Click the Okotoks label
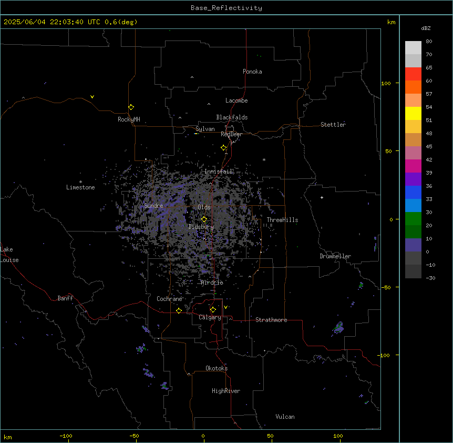Screen dimensions: 453x443 pos(217,368)
